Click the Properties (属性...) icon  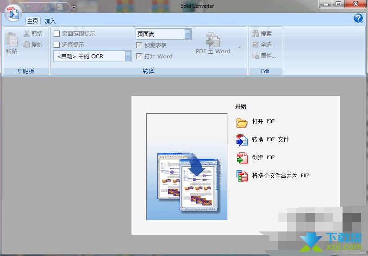pos(256,56)
